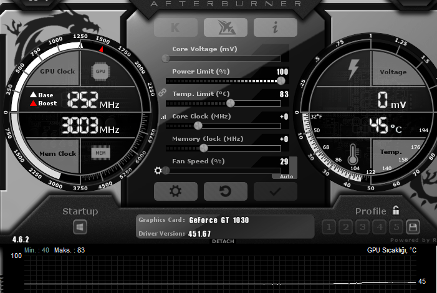Image resolution: width=437 pixels, height=293 pixels.
Task: Apply settings with the checkmark button
Action: coord(276,191)
